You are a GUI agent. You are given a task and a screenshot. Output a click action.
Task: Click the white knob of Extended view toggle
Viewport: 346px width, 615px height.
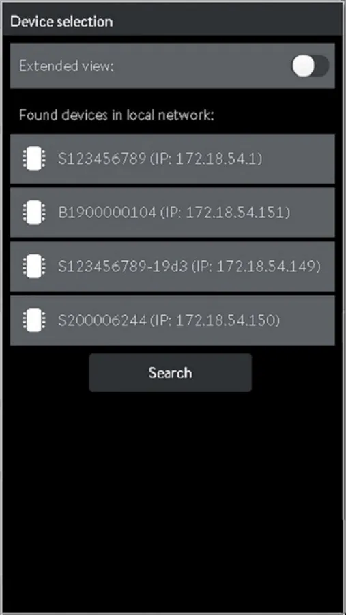303,66
